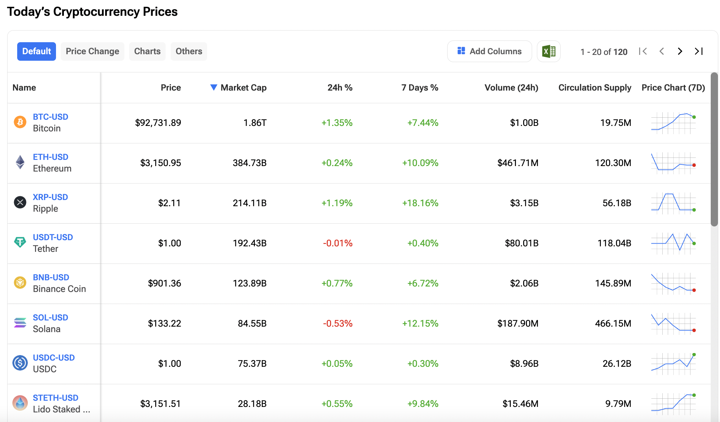Open the Add Columns selector

click(x=490, y=51)
